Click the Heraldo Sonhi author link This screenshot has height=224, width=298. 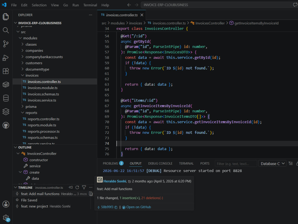click(115, 181)
